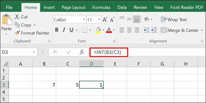The width and height of the screenshot is (206, 103).
Task: Set Middle Align for cell
Action: [x=129, y=19]
